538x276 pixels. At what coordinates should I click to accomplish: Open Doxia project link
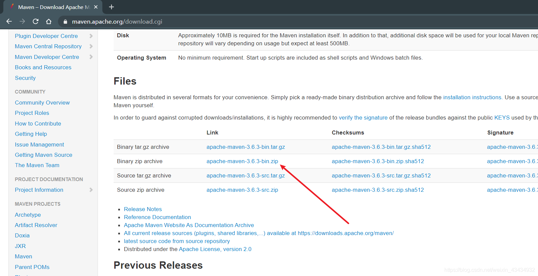22,235
